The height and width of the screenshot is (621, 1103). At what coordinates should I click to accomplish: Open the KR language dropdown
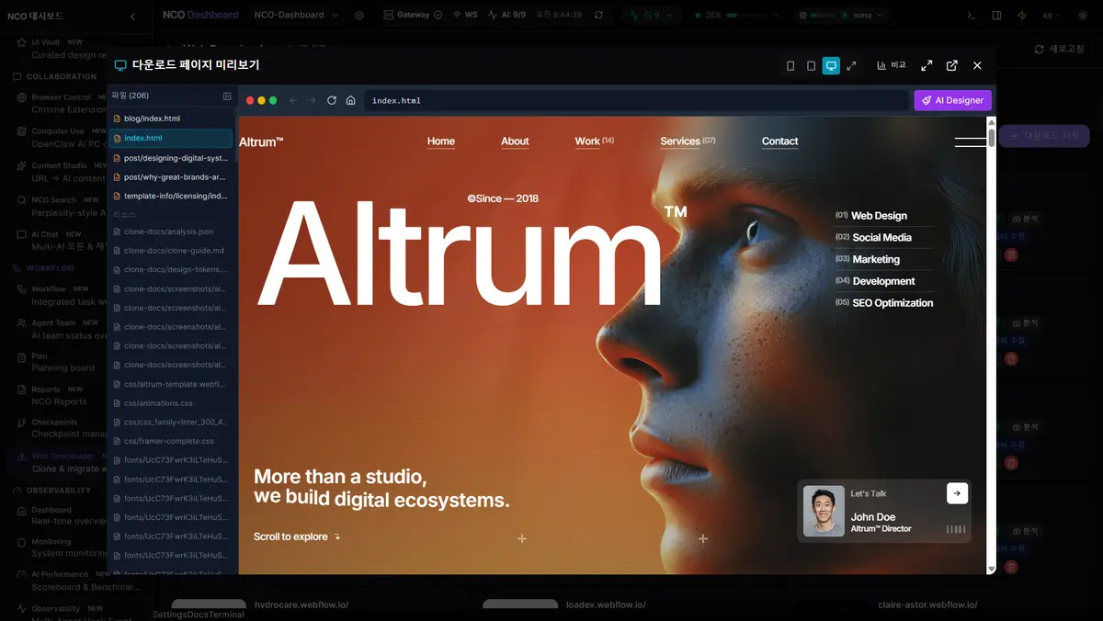click(x=1052, y=16)
